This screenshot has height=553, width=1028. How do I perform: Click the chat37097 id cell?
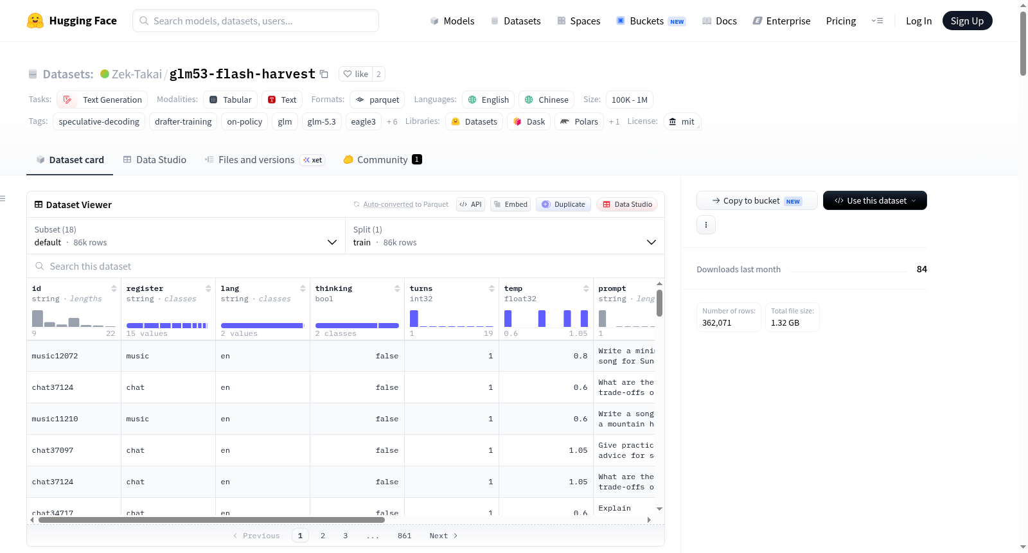pyautogui.click(x=74, y=450)
